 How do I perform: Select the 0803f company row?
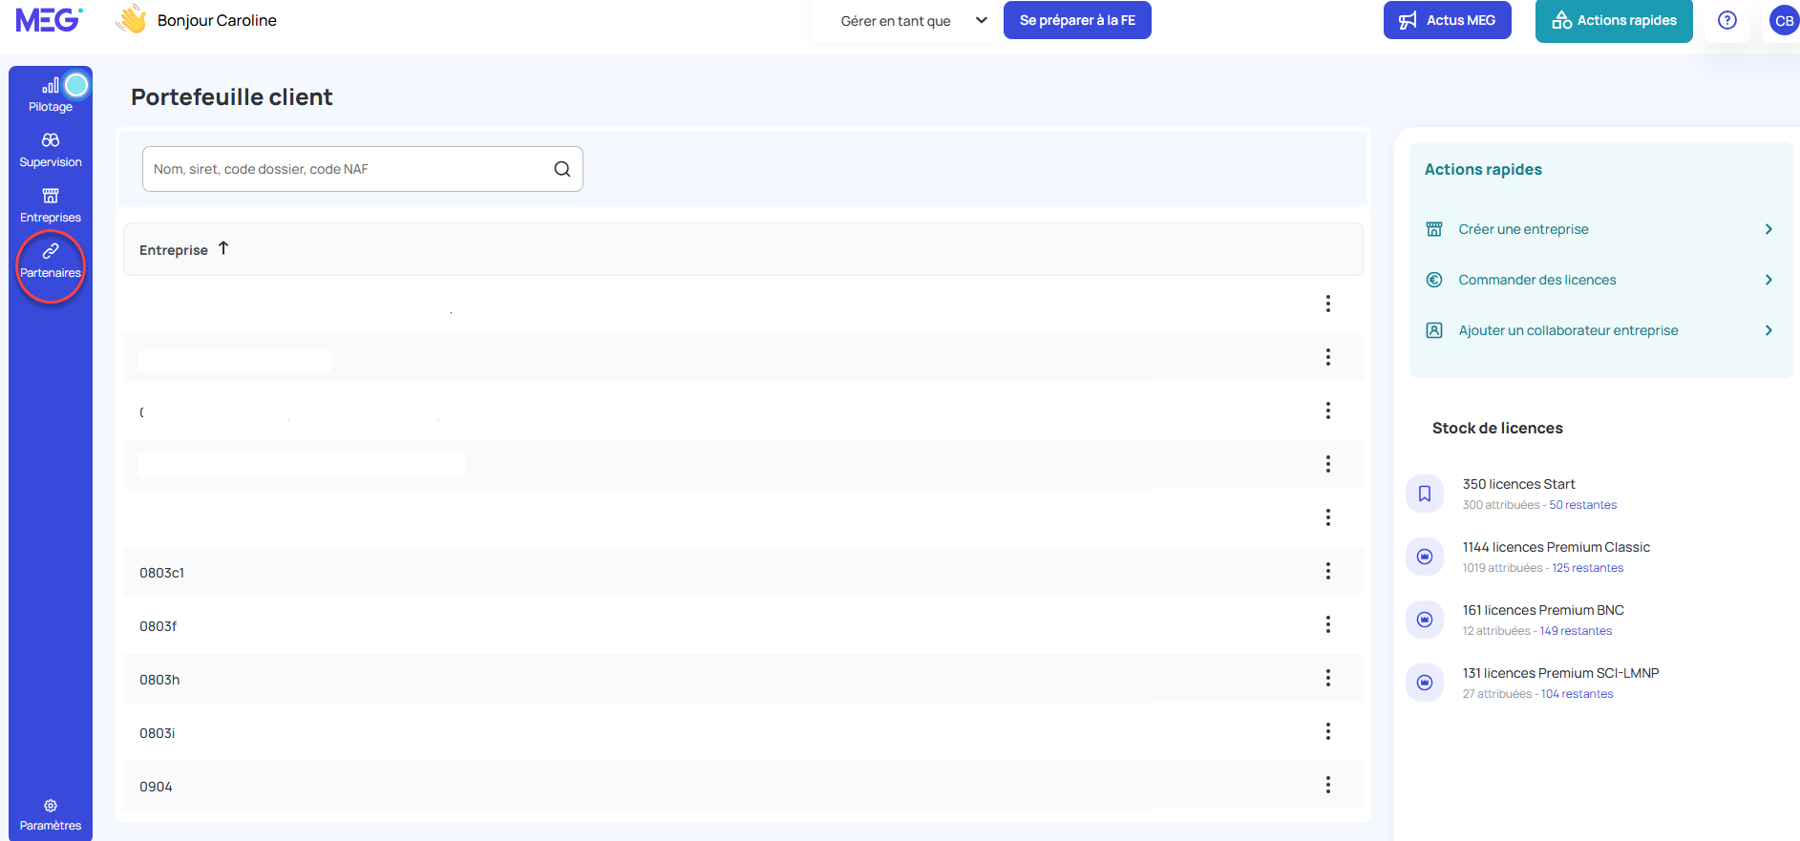pos(743,625)
